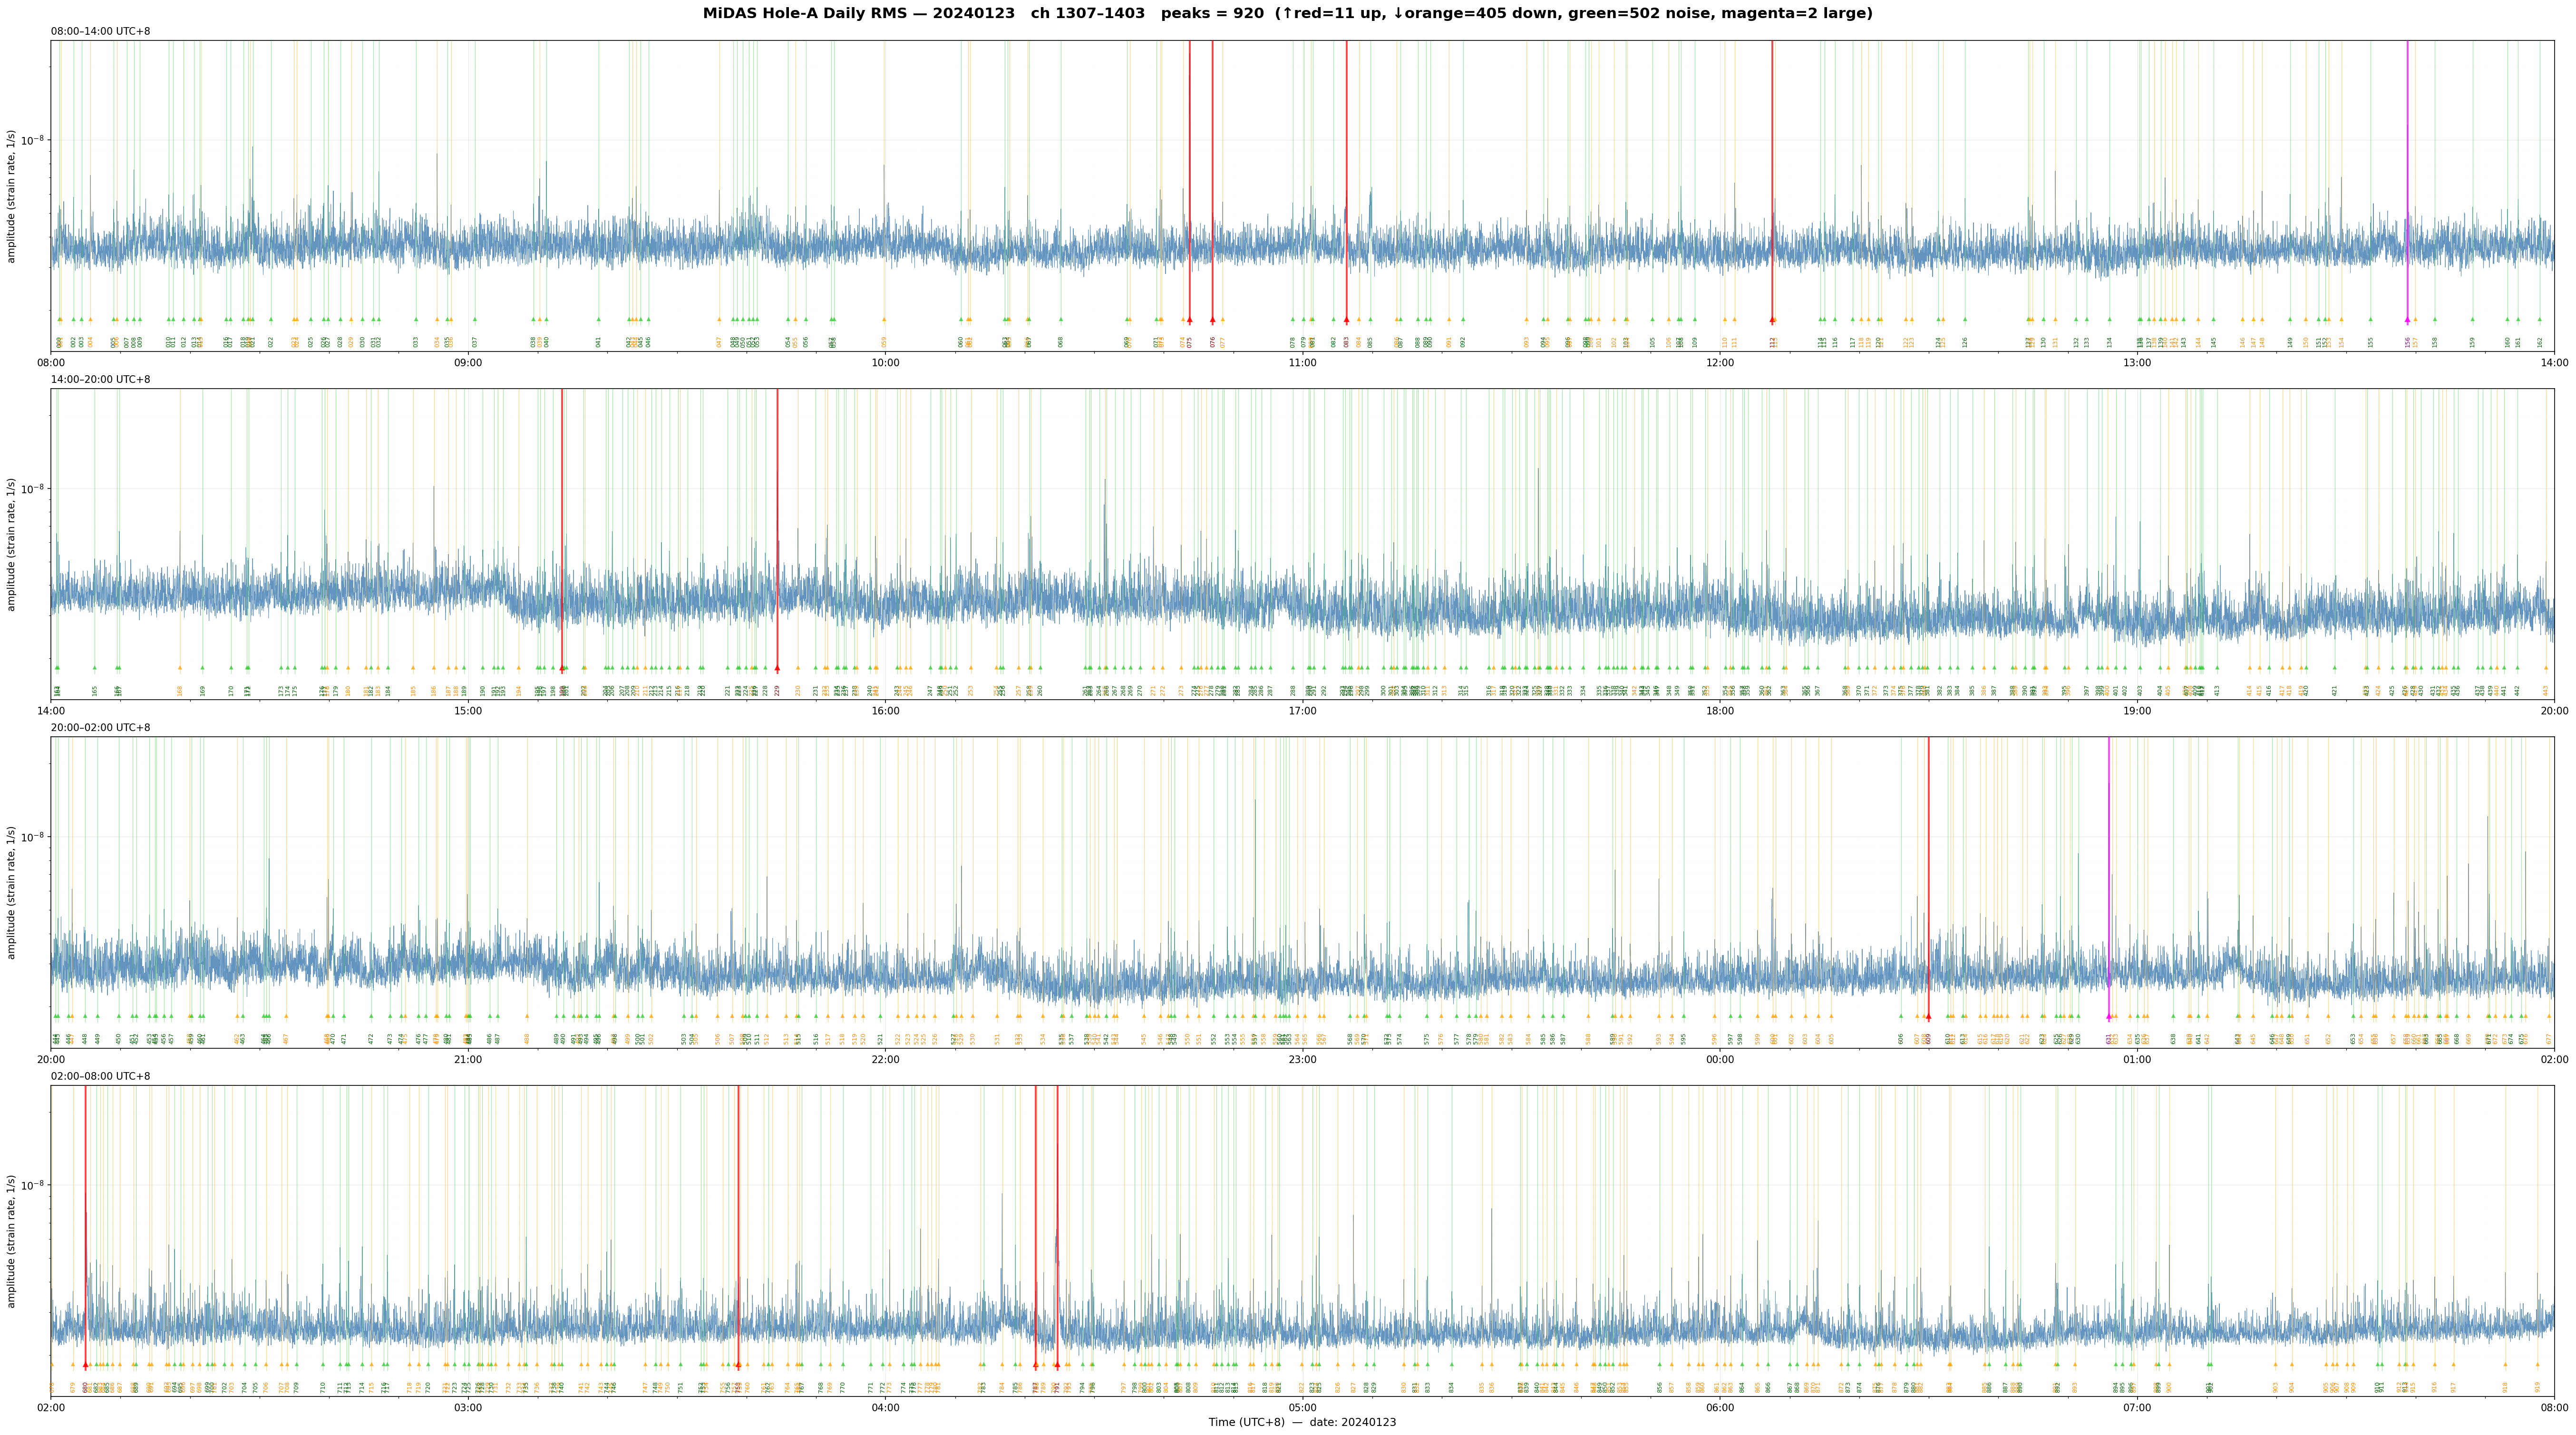Click the 16:00 tick label

pos(885,711)
